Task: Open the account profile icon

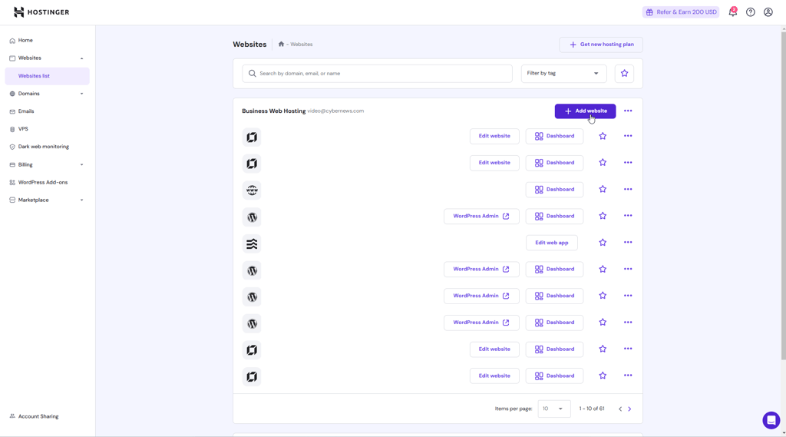Action: point(768,12)
